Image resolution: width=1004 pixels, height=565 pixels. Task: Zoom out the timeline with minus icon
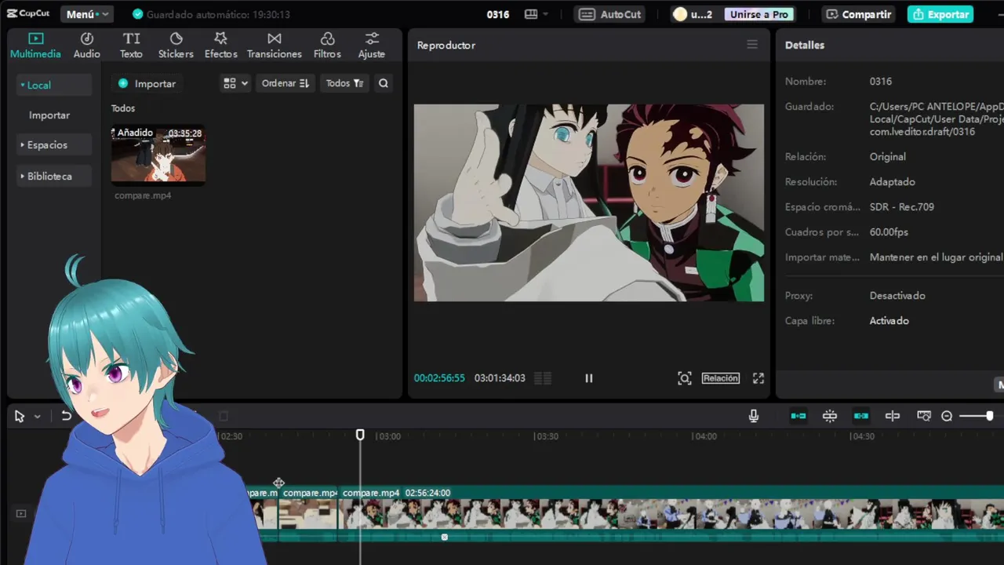[x=947, y=416]
